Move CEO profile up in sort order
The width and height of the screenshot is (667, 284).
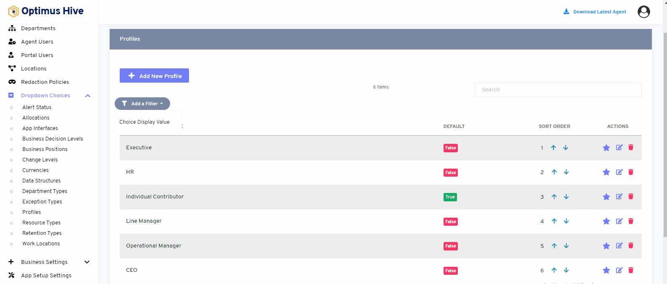(x=554, y=270)
